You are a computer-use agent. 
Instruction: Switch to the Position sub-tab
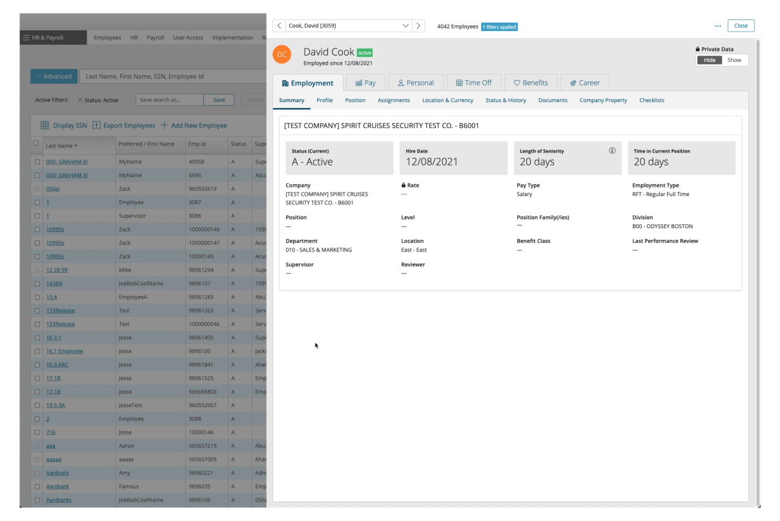click(x=355, y=100)
